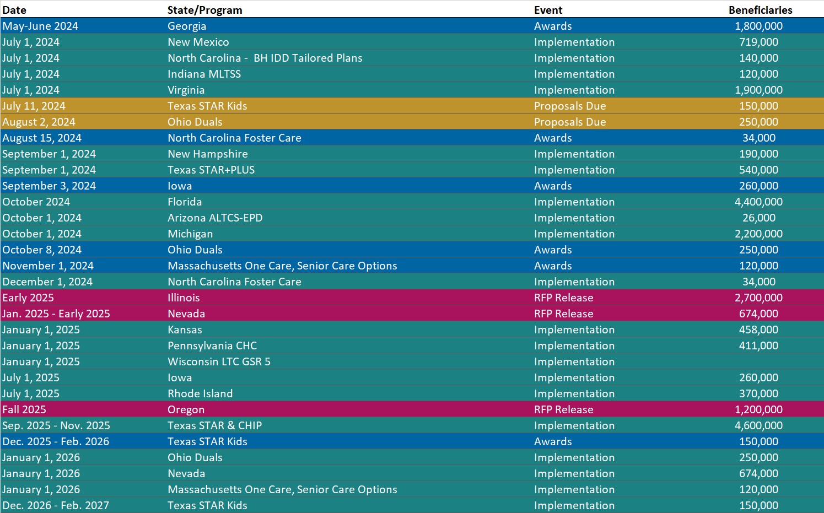Select the 'August 15, 2024' date cell
This screenshot has height=513, width=824.
41,138
